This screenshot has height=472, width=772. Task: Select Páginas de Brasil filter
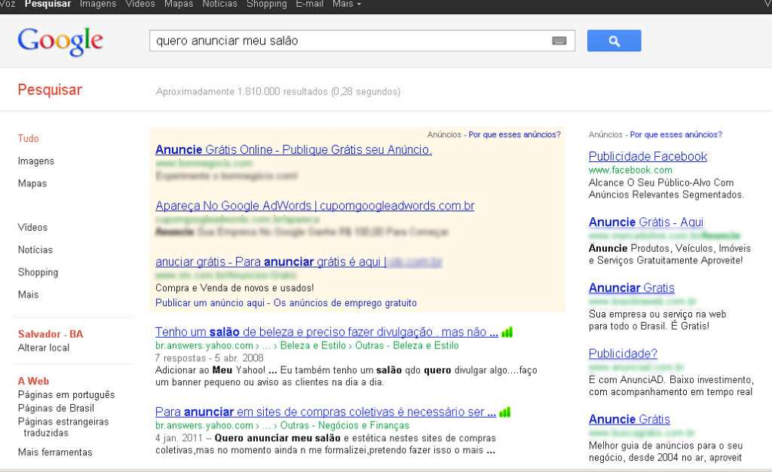tap(56, 408)
